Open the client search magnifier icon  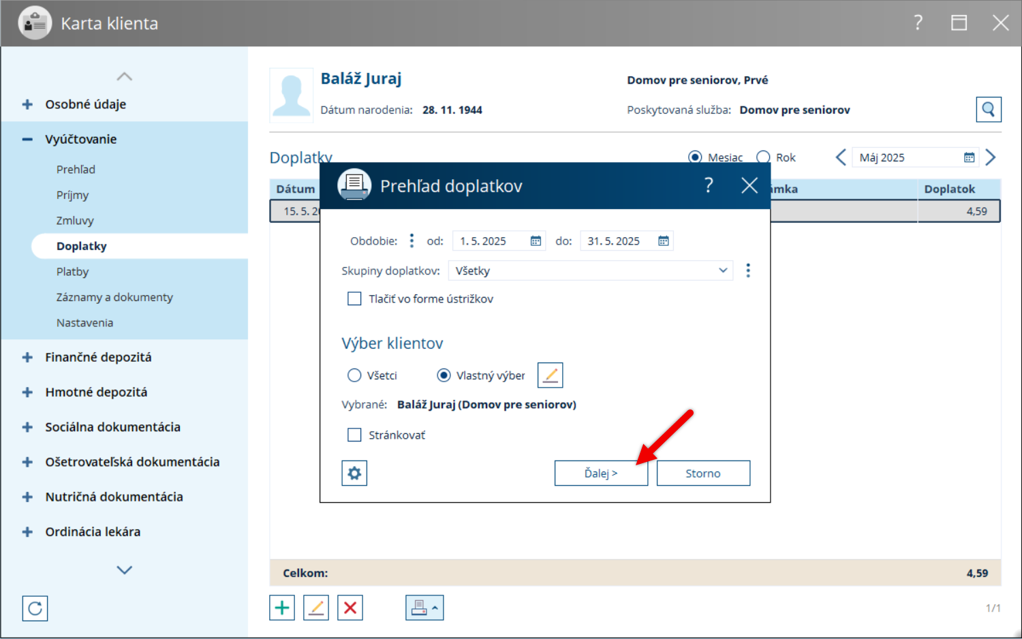pyautogui.click(x=988, y=109)
